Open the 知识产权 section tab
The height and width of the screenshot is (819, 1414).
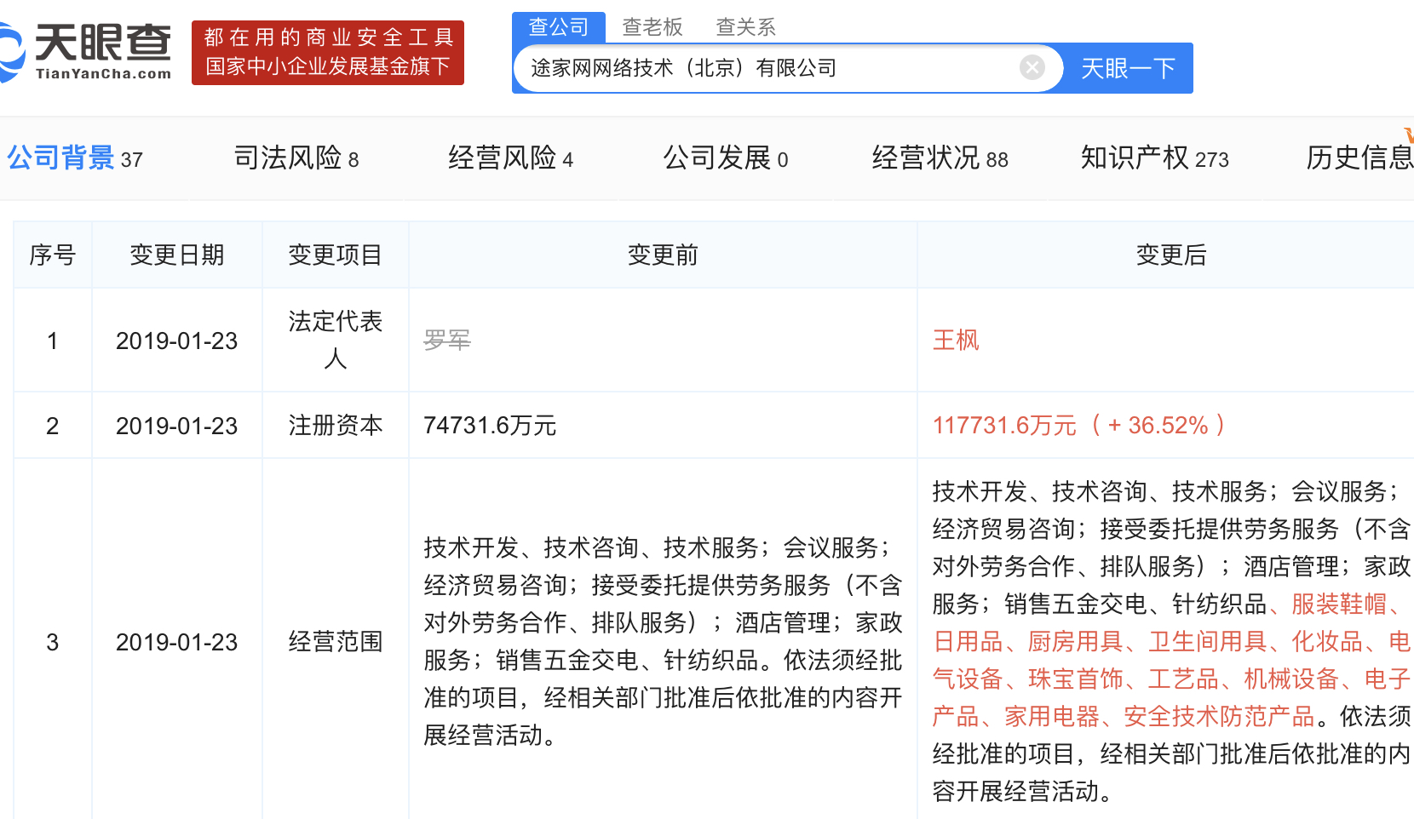tap(1155, 158)
